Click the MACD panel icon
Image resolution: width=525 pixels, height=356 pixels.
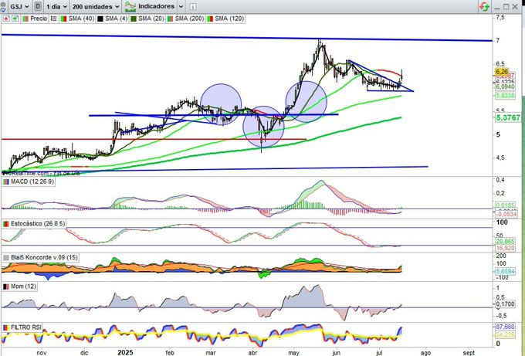point(6,181)
